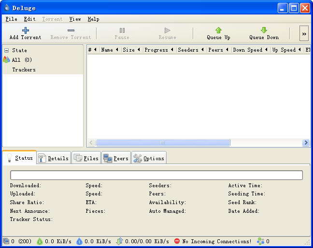Maximize the Deluge window
This screenshot has height=248, width=313.
[x=294, y=8]
